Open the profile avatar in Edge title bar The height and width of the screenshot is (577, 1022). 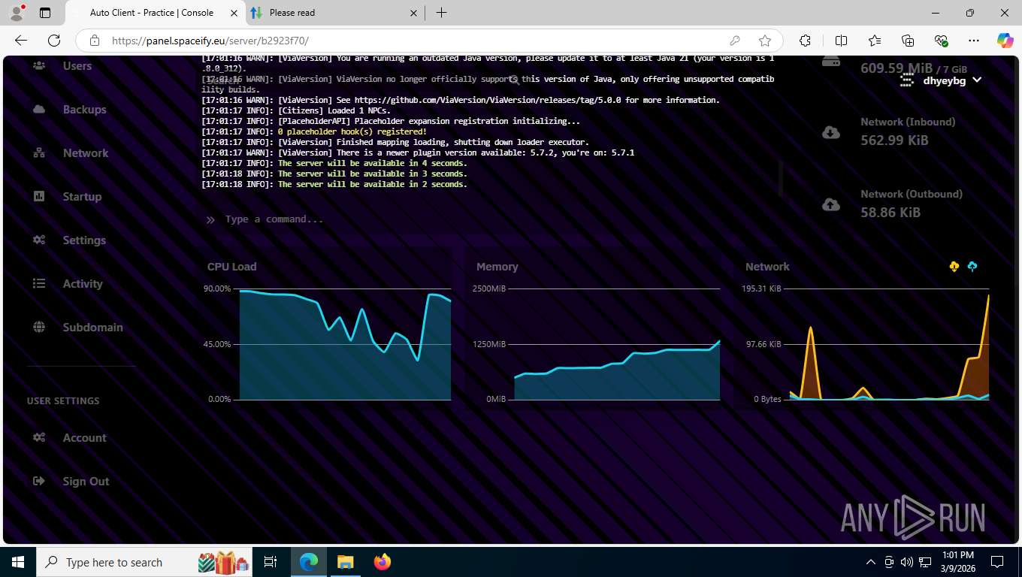tap(17, 13)
